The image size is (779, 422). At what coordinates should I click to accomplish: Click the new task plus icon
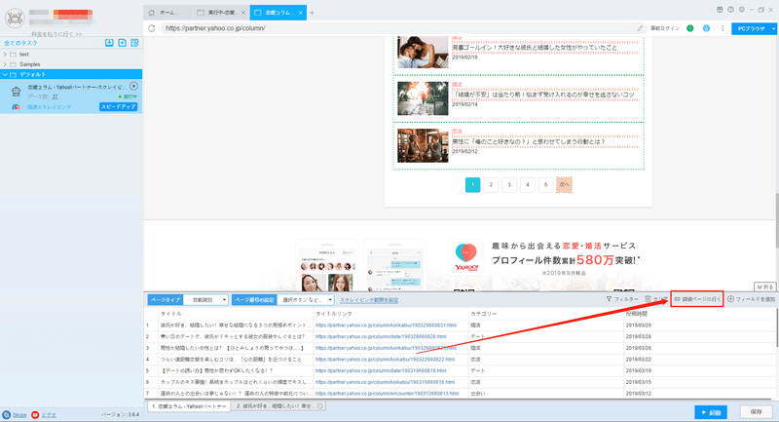[x=123, y=43]
